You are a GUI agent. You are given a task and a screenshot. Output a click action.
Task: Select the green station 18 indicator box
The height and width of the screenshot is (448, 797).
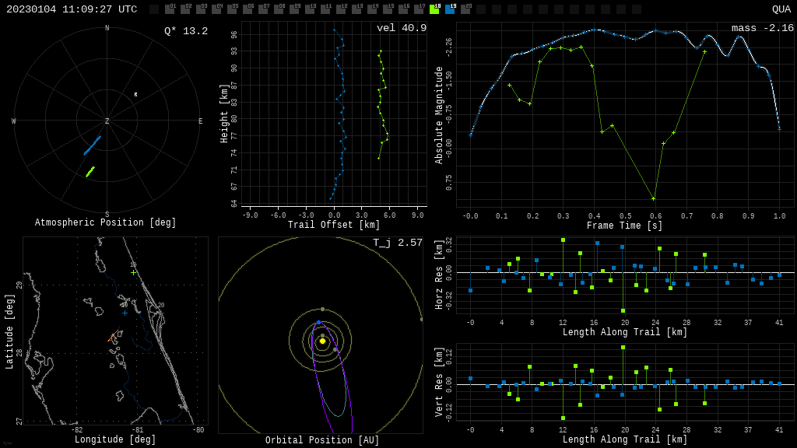pyautogui.click(x=434, y=9)
